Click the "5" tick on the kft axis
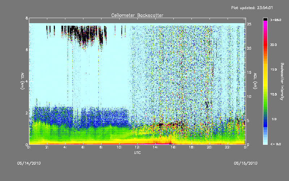289x181 pixels. 248,121
